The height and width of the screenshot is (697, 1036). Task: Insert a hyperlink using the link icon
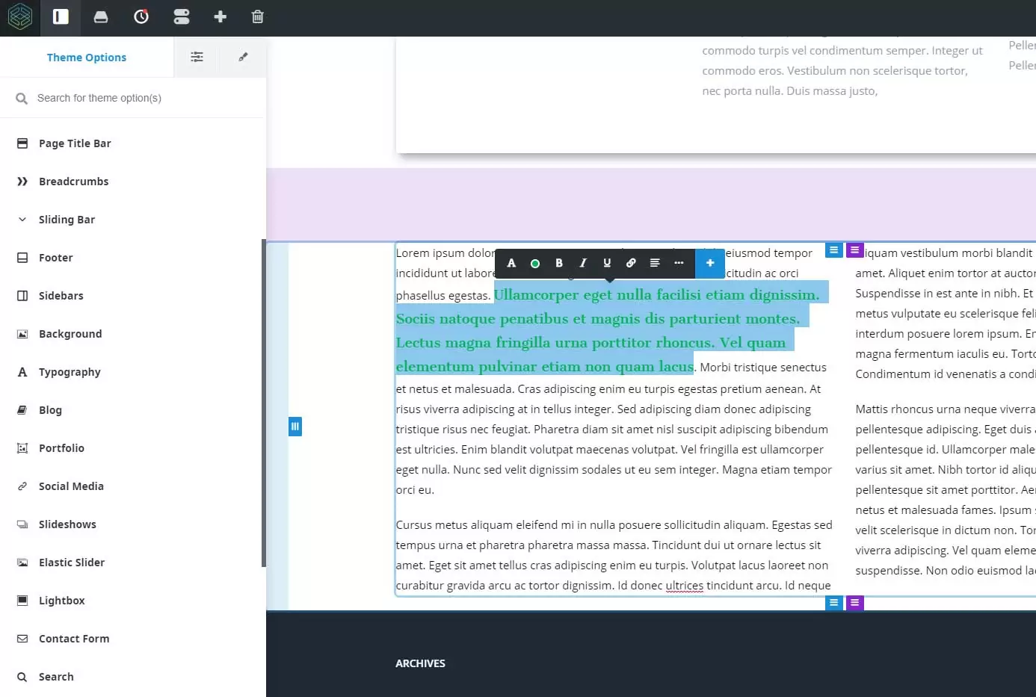point(631,263)
